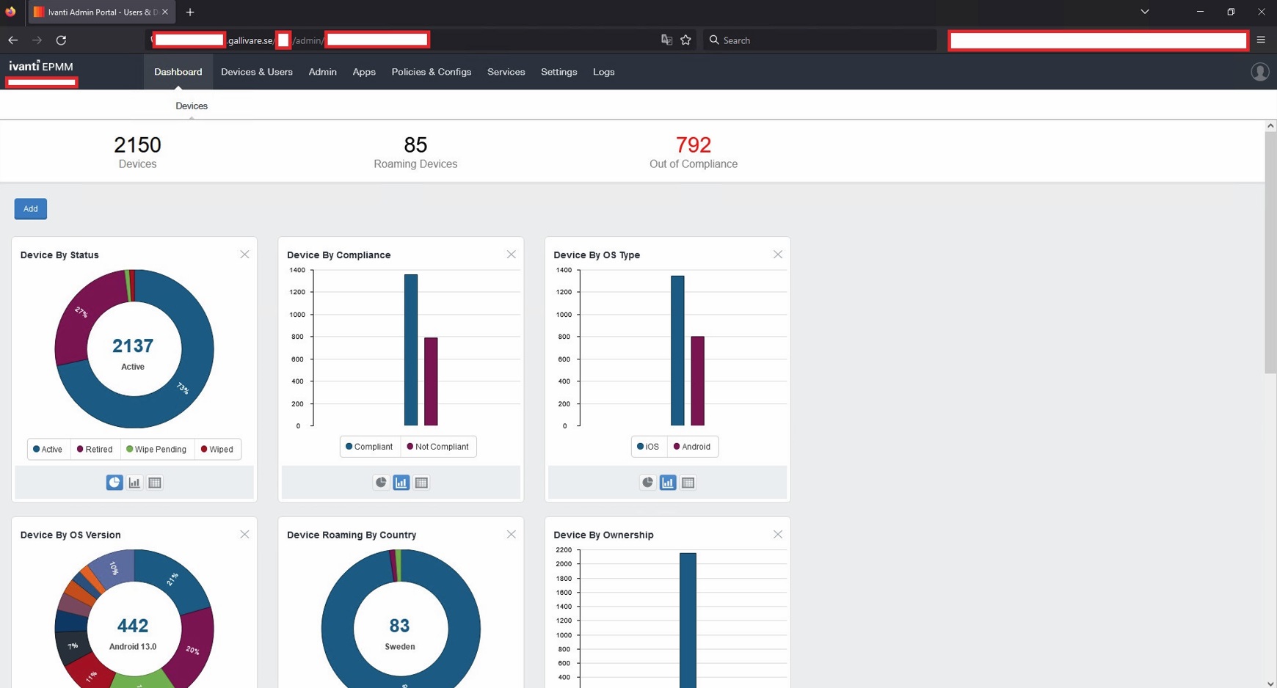Select the Devices sub-tab
The image size is (1277, 688).
192,106
